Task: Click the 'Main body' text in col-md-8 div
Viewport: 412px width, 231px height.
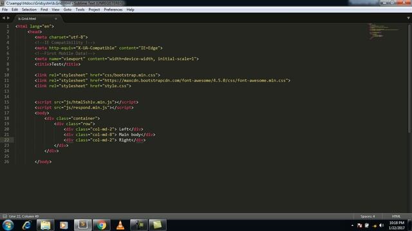Action: tap(130, 135)
